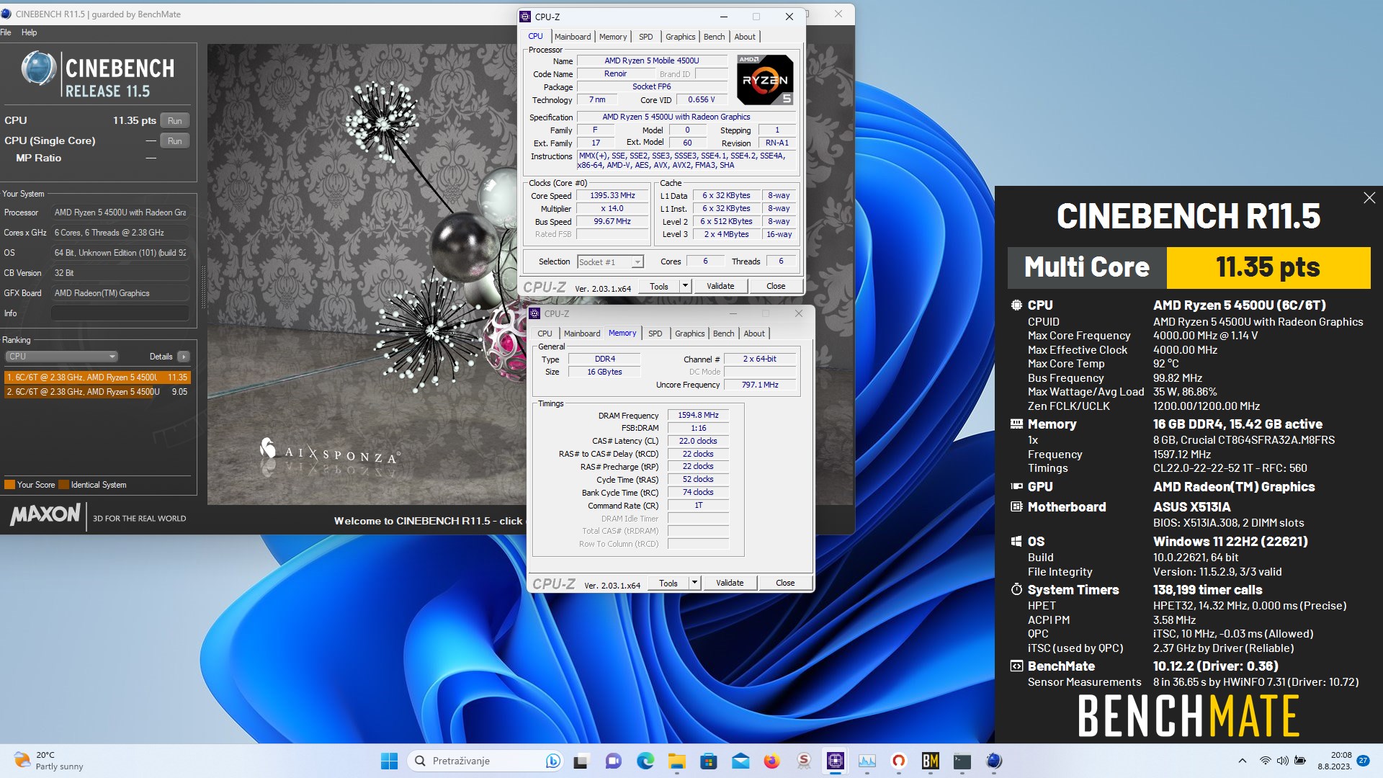Open File Explorer from taskbar
Screen dimensions: 1383x778
[x=677, y=761]
